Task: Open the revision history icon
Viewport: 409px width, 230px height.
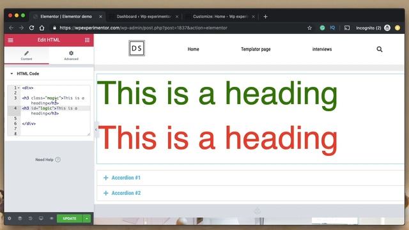Action: pos(30,218)
